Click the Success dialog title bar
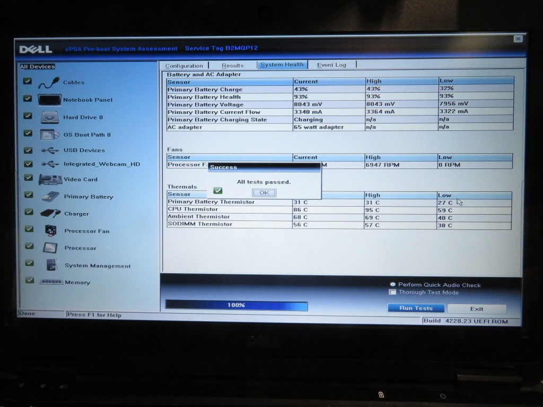543x407 pixels. point(264,167)
